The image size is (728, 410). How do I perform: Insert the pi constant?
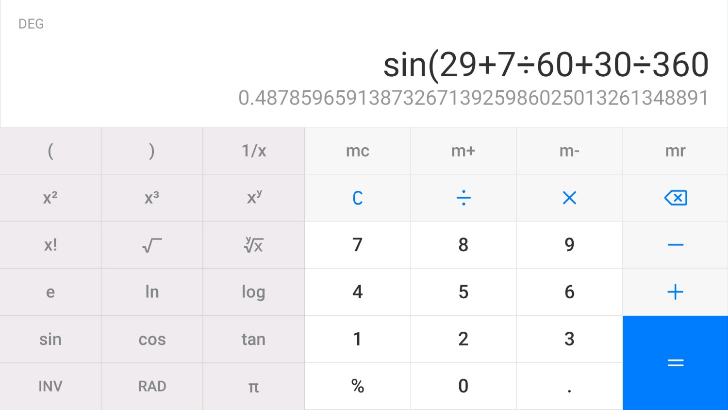coord(253,387)
